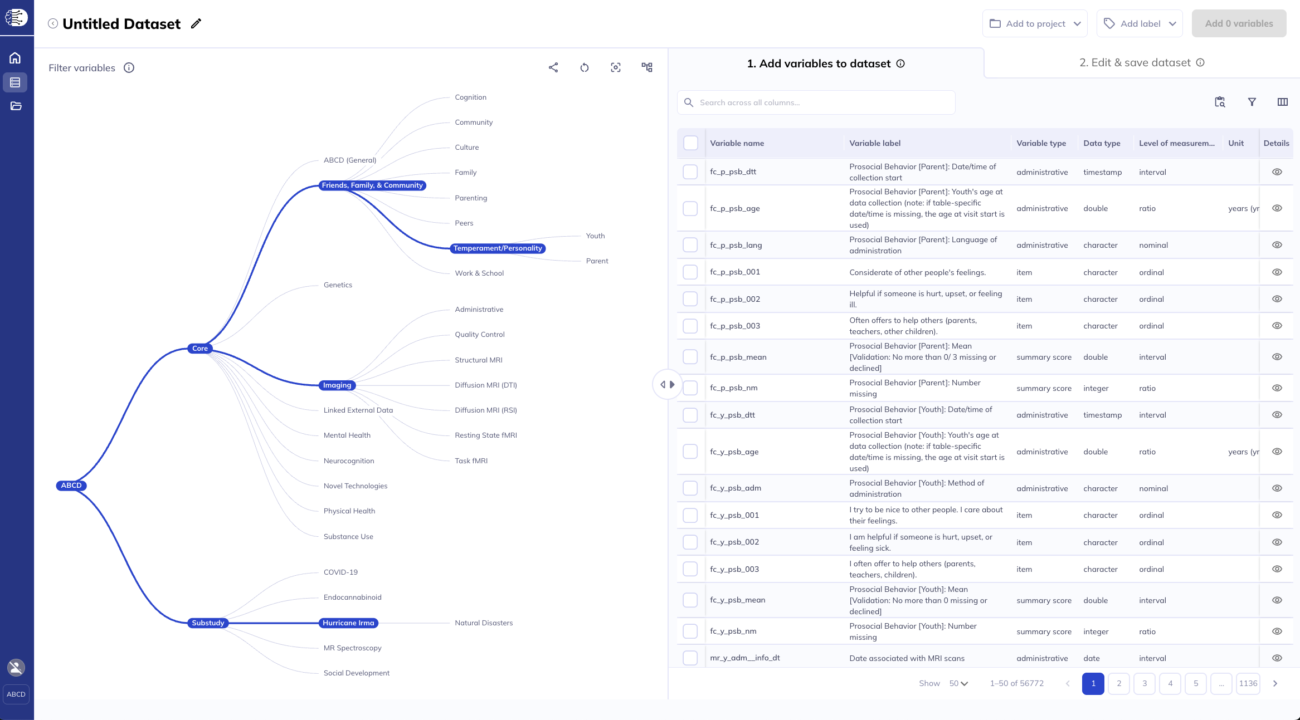The width and height of the screenshot is (1300, 720).
Task: Sort by Variable type column
Action: click(x=1041, y=143)
